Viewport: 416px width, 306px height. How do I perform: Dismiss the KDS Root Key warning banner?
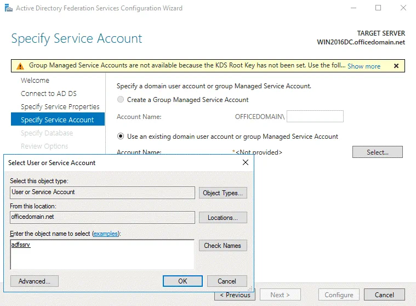point(396,66)
